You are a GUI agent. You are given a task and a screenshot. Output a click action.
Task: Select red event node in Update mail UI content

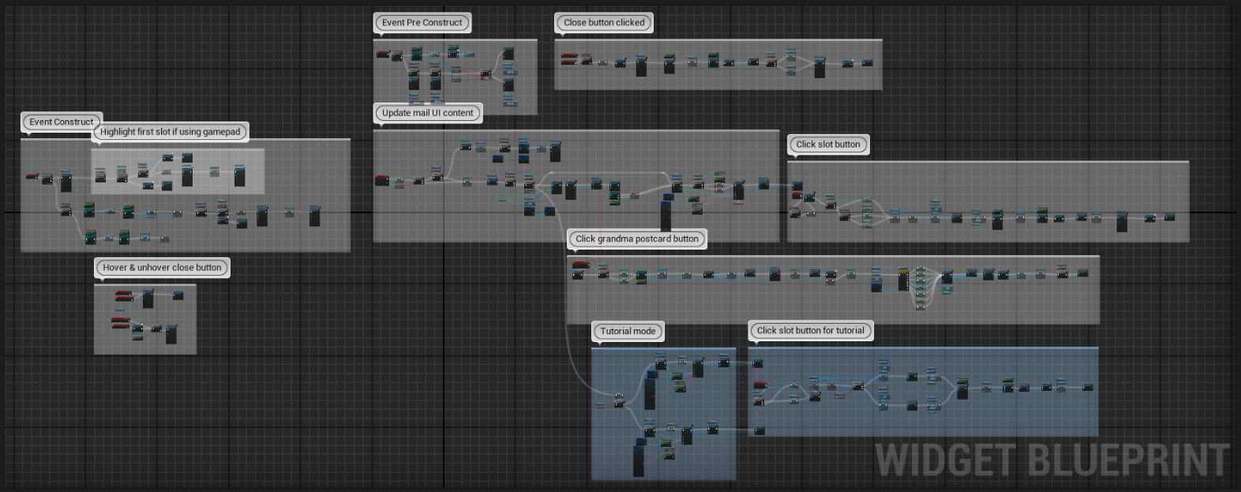(382, 181)
